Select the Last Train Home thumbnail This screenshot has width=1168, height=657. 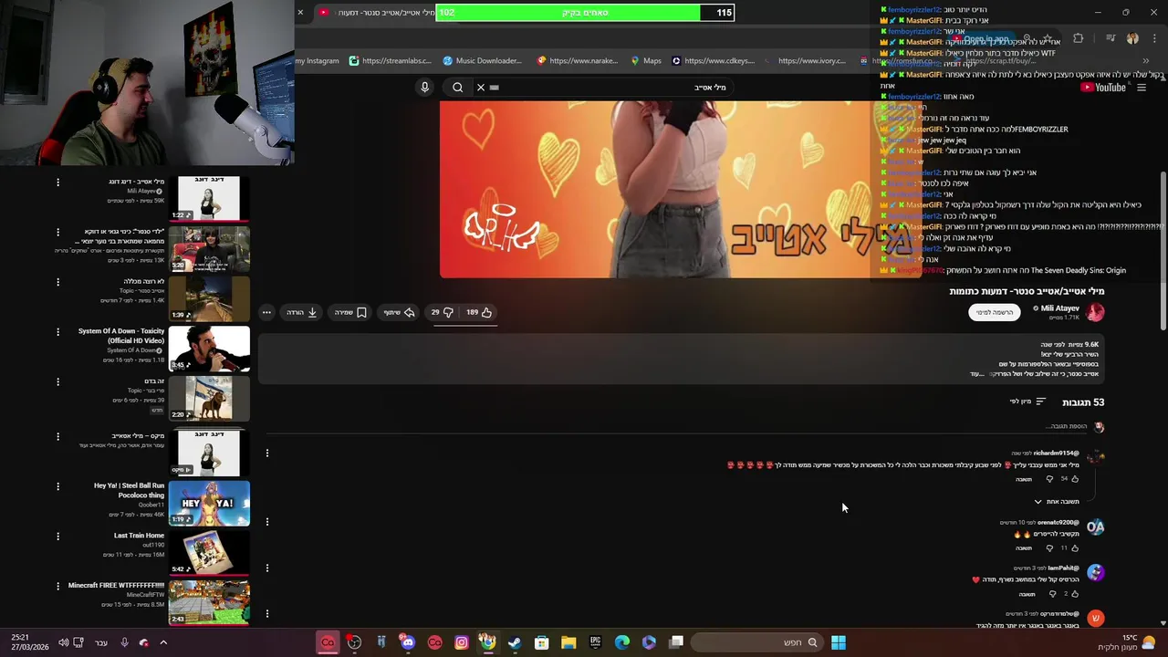point(209,553)
